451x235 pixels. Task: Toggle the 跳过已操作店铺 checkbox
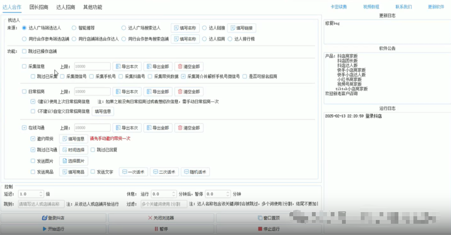pos(24,51)
